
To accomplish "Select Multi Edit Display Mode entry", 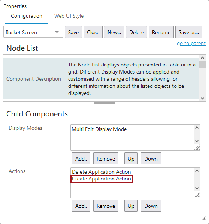I will tap(99, 129).
